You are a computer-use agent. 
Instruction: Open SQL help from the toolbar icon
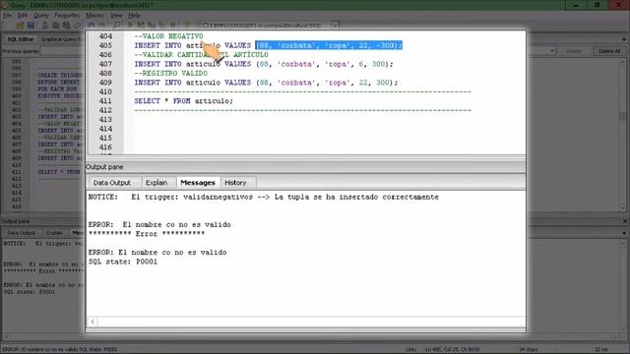tap(187, 26)
